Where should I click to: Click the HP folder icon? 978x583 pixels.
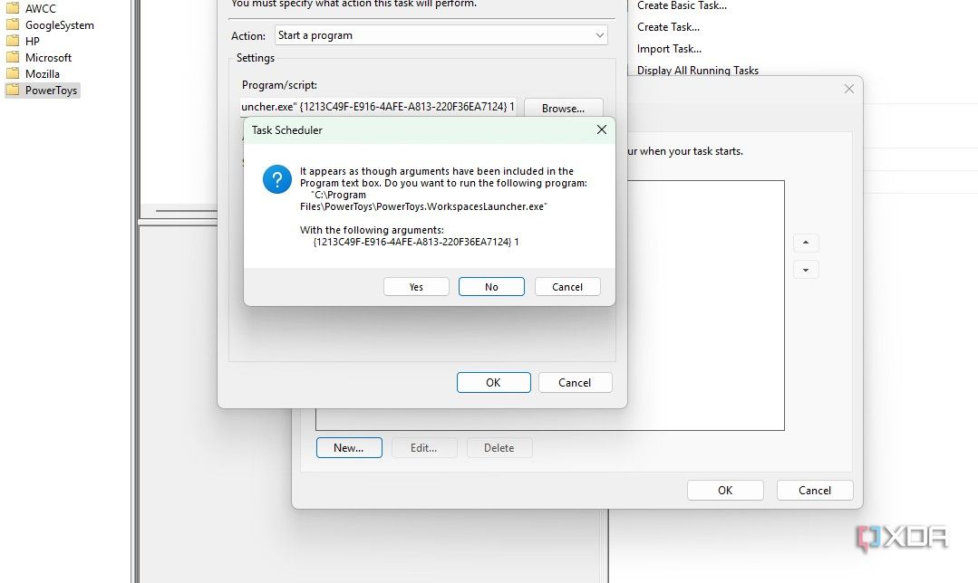tap(13, 41)
